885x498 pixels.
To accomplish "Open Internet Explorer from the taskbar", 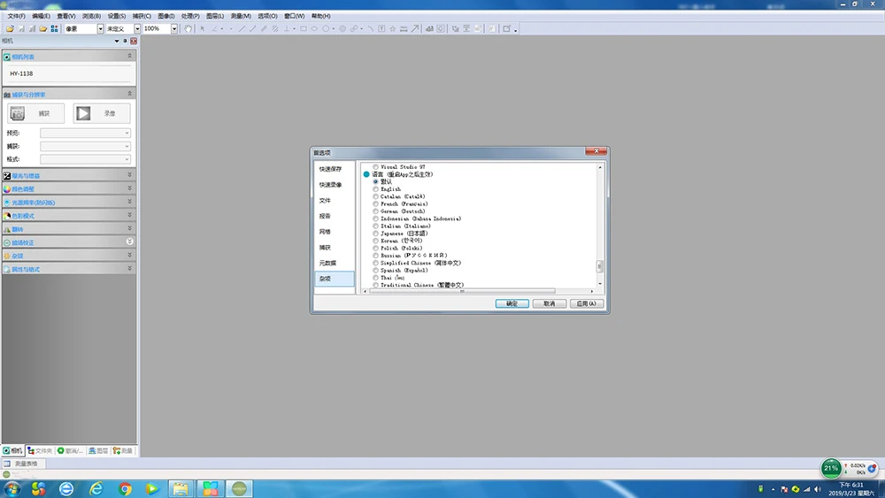I will (96, 488).
